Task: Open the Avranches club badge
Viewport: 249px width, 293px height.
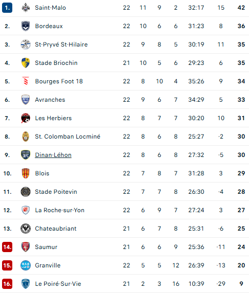Action: (26, 100)
